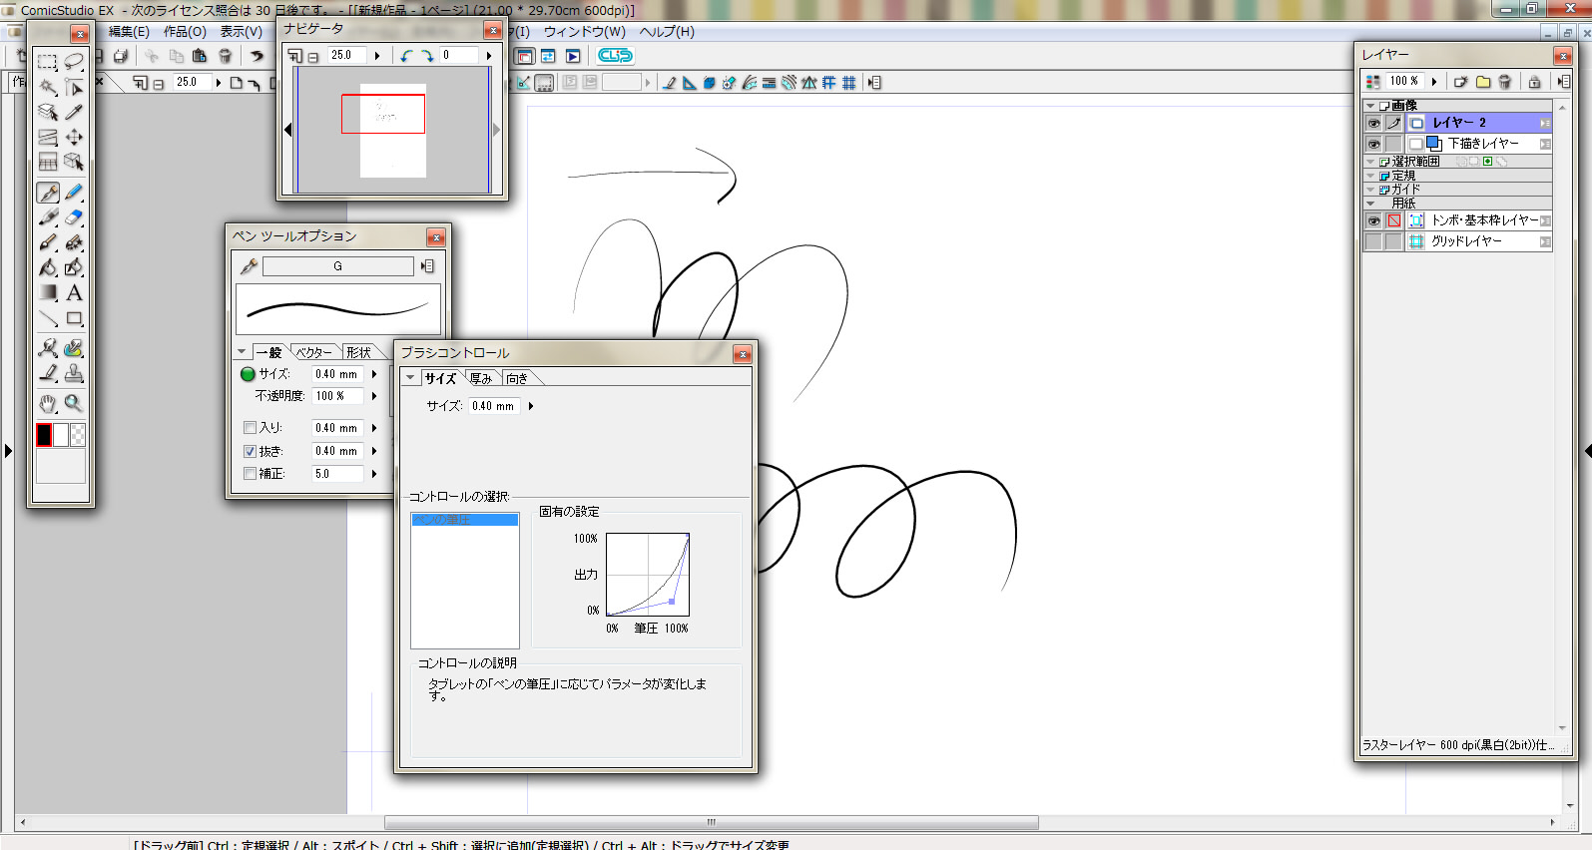The height and width of the screenshot is (850, 1592).
Task: Open the ウィンドウ(W) menu
Action: pyautogui.click(x=584, y=32)
